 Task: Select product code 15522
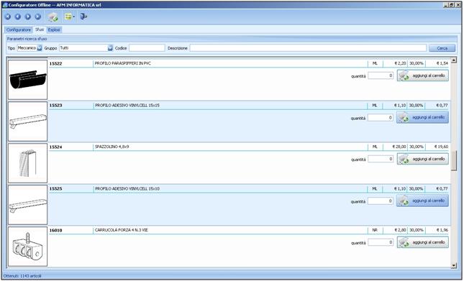(x=55, y=63)
